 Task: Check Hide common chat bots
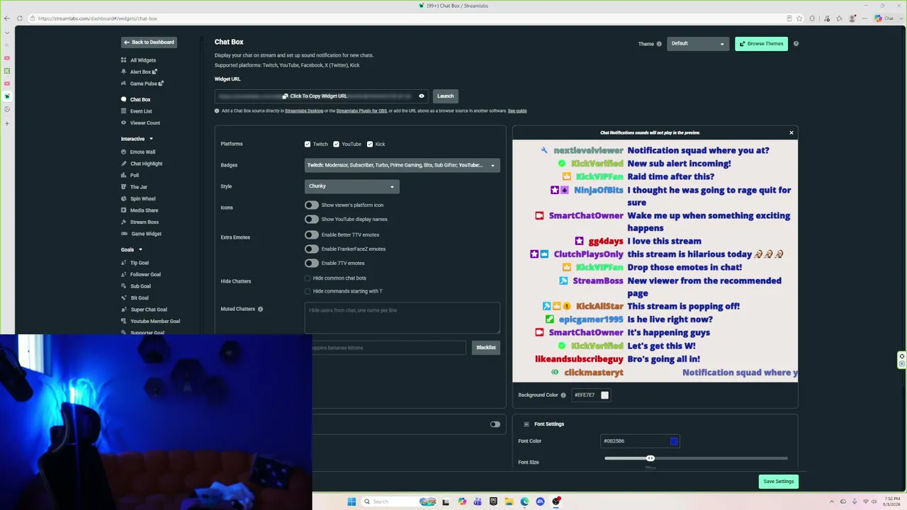[308, 278]
